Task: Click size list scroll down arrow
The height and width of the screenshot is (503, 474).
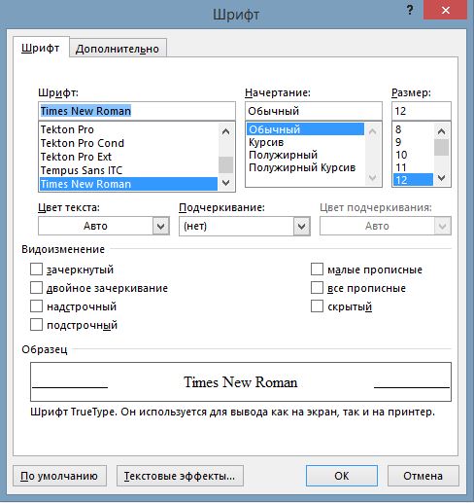Action: point(441,178)
